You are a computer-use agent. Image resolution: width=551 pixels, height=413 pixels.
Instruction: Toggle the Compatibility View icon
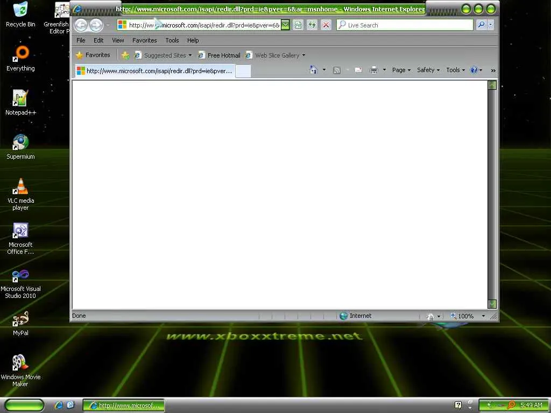tap(298, 25)
